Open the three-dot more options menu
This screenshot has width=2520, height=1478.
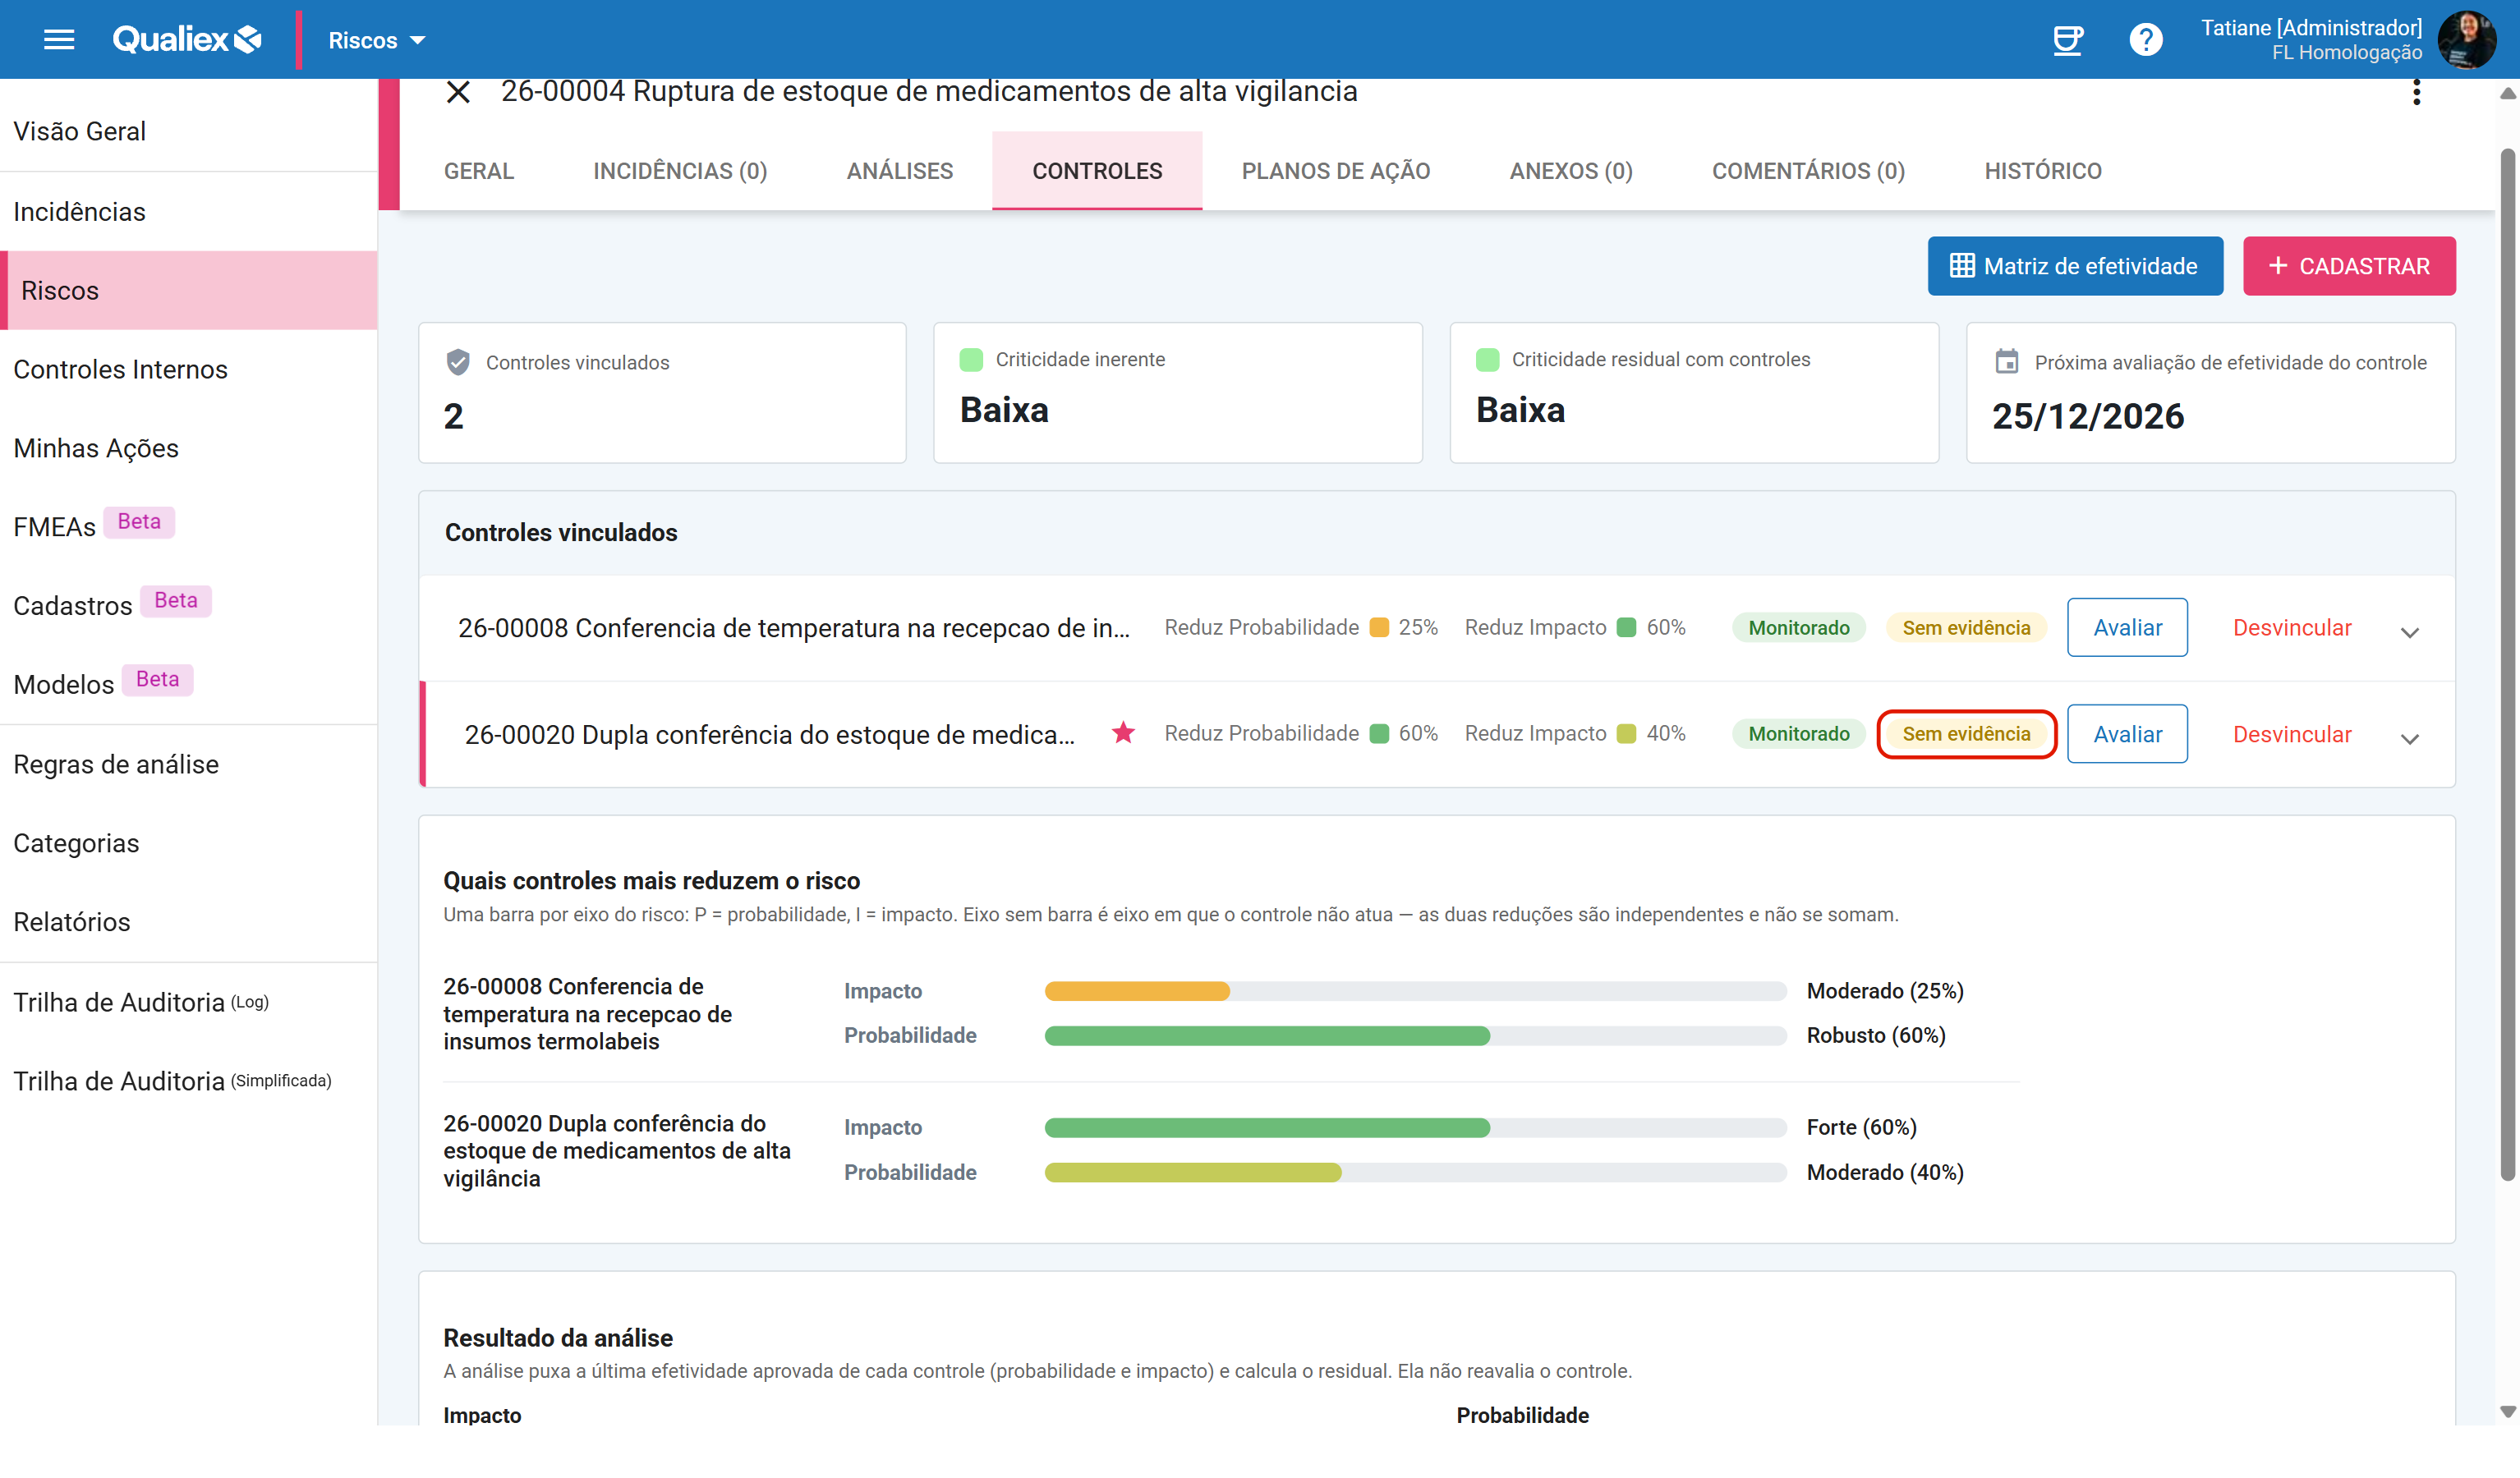tap(2416, 92)
